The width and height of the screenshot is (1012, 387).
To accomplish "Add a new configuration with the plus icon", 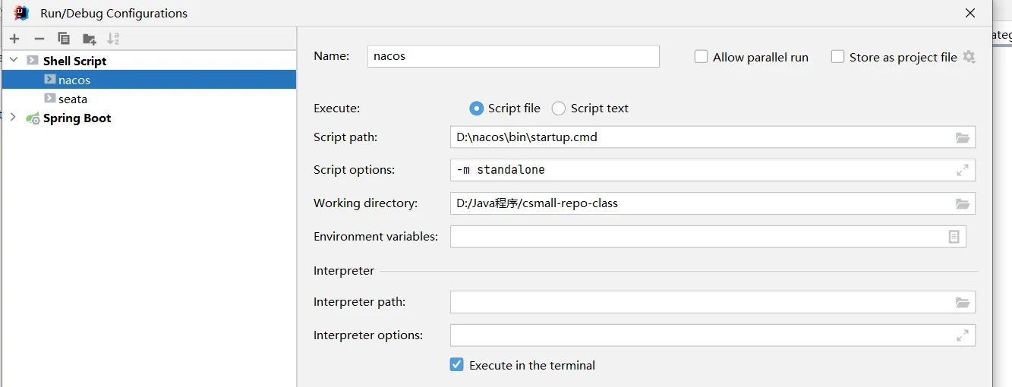I will [14, 39].
